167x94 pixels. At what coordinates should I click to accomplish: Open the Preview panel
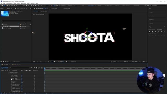click(x=151, y=12)
